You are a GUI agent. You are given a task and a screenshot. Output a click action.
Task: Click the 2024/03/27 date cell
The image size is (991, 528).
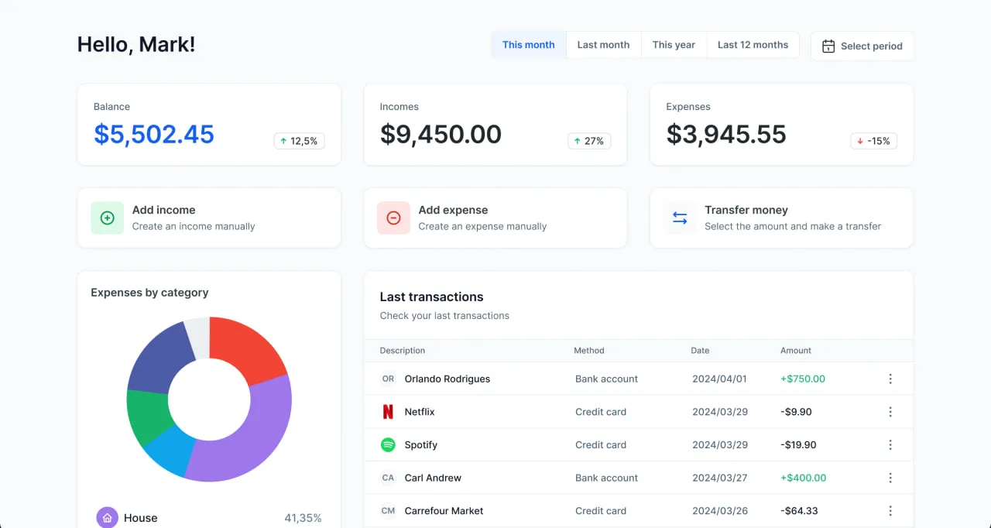coord(720,478)
